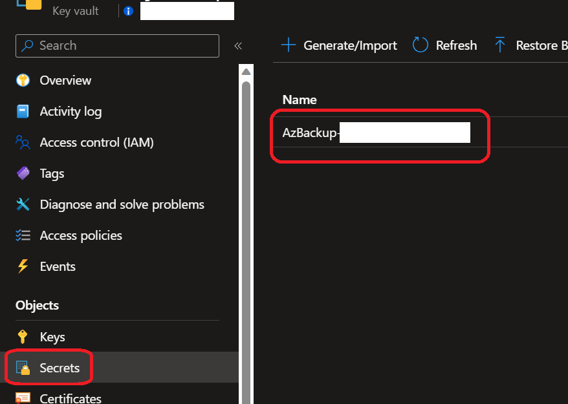Open the Access policies menu item
This screenshot has width=568, height=404.
coord(81,235)
